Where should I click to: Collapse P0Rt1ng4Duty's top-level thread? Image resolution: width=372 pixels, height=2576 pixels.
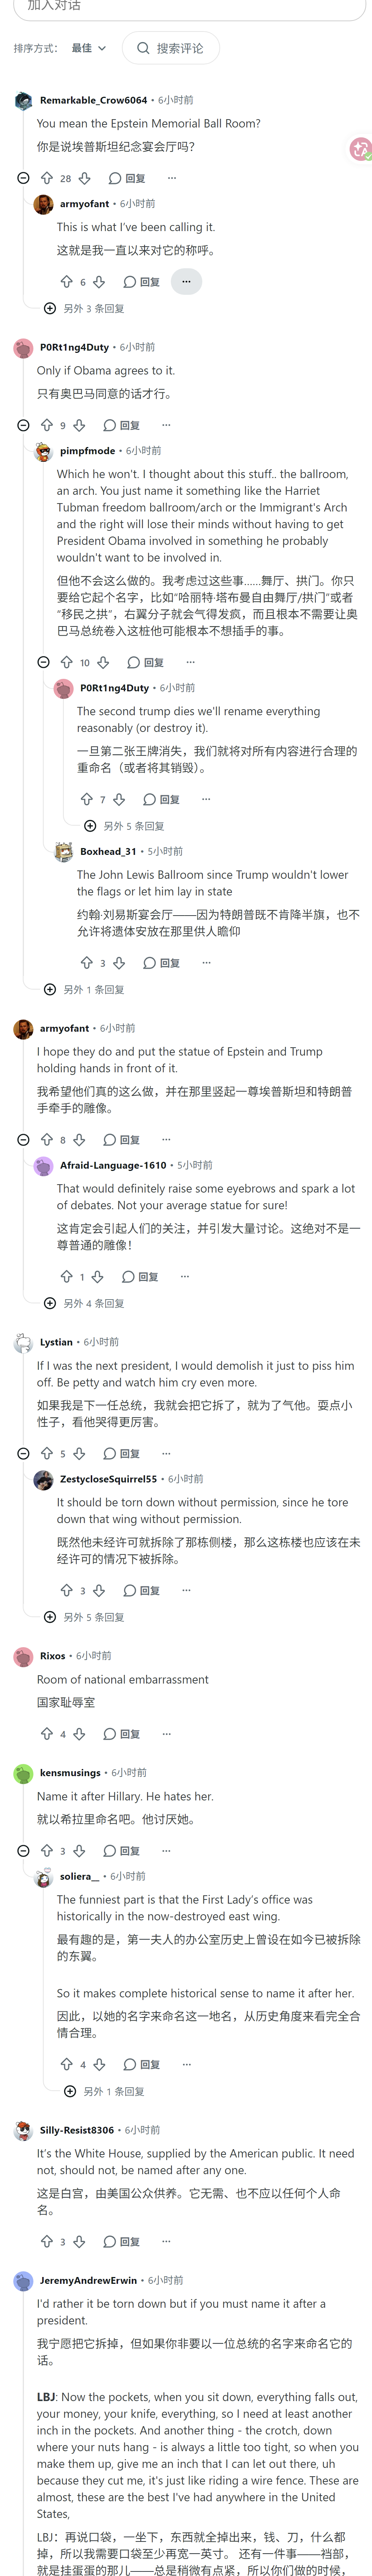(23, 425)
